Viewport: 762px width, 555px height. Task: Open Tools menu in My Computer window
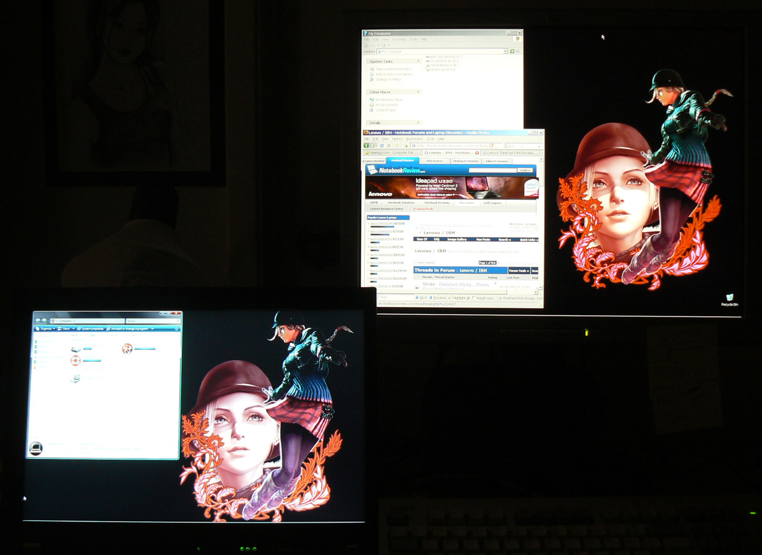click(x=413, y=39)
